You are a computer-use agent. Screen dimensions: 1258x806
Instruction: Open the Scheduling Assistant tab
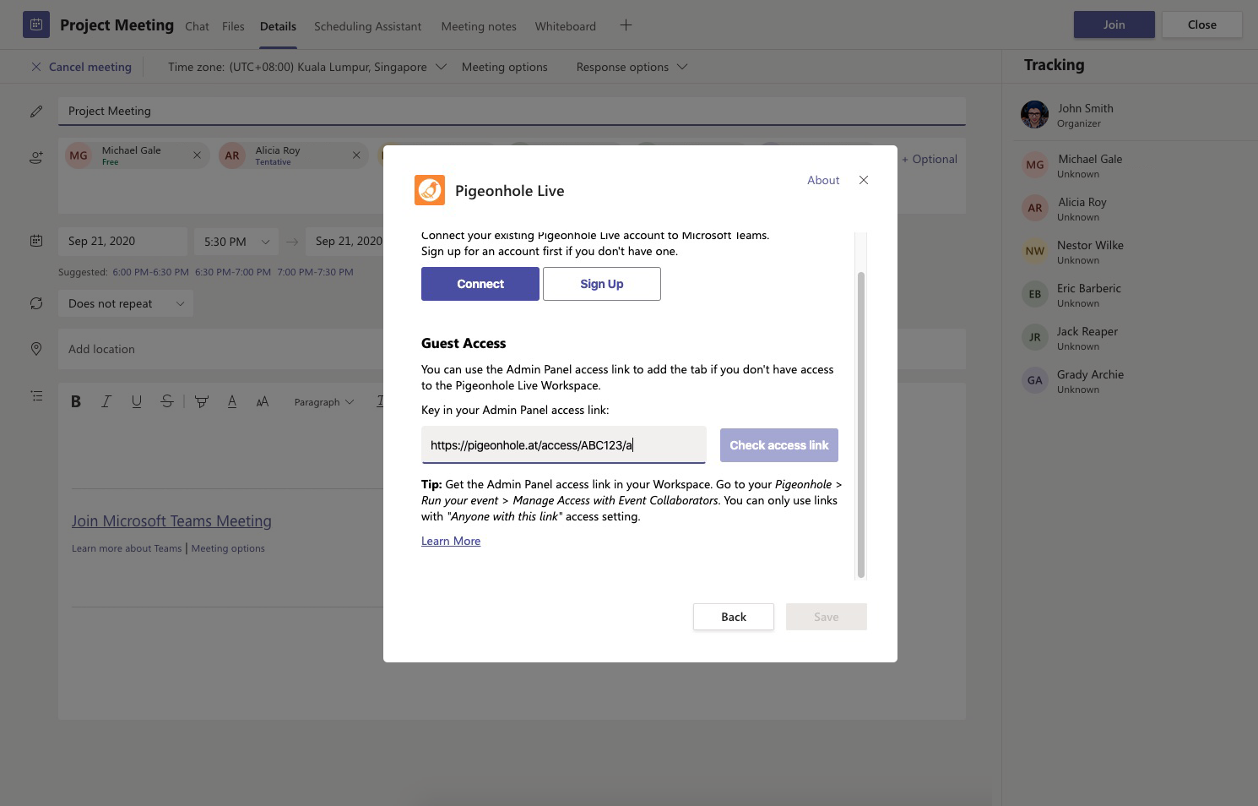(x=367, y=26)
